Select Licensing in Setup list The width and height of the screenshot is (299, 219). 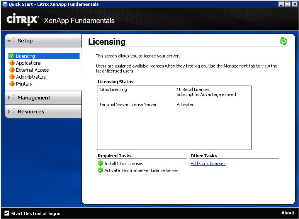click(x=44, y=56)
